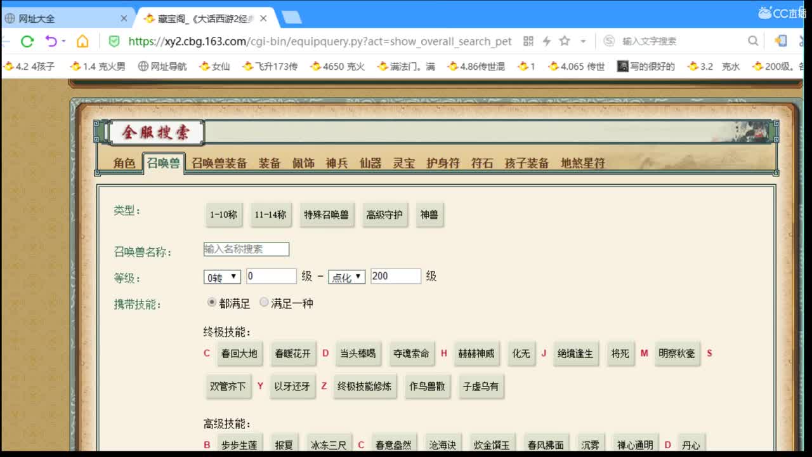Select pet type 1-10称

pyautogui.click(x=223, y=215)
